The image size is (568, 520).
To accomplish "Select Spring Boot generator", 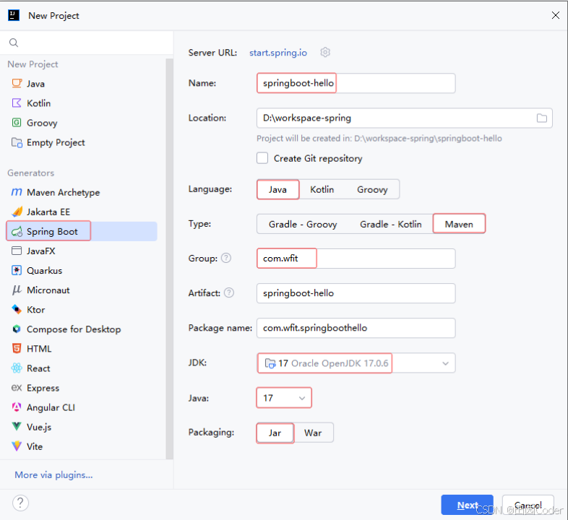I will click(82, 231).
